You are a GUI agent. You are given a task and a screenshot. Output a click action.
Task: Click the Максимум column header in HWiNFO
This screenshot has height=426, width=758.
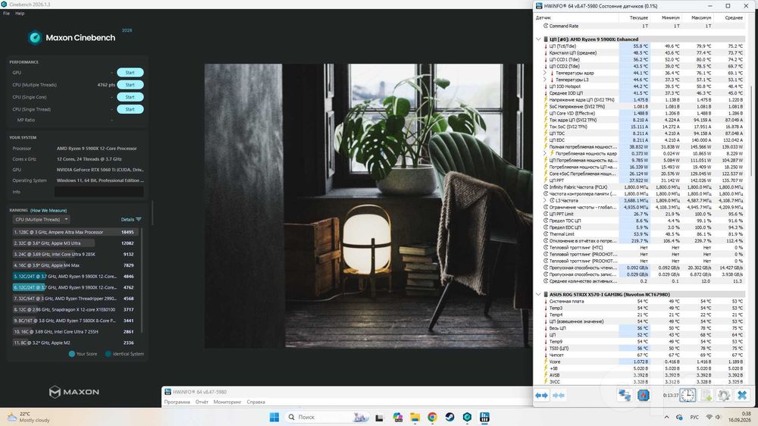pyautogui.click(x=697, y=18)
